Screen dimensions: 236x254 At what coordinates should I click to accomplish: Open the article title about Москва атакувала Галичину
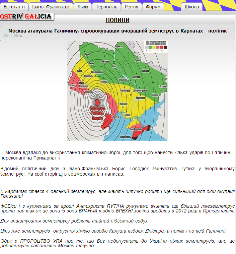[117, 31]
